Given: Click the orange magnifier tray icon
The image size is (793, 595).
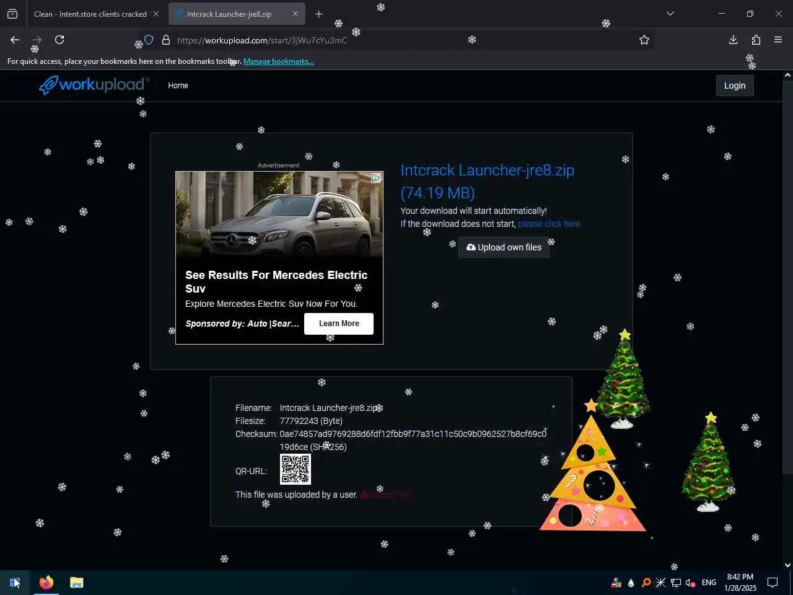Looking at the screenshot, I should pyautogui.click(x=646, y=583).
